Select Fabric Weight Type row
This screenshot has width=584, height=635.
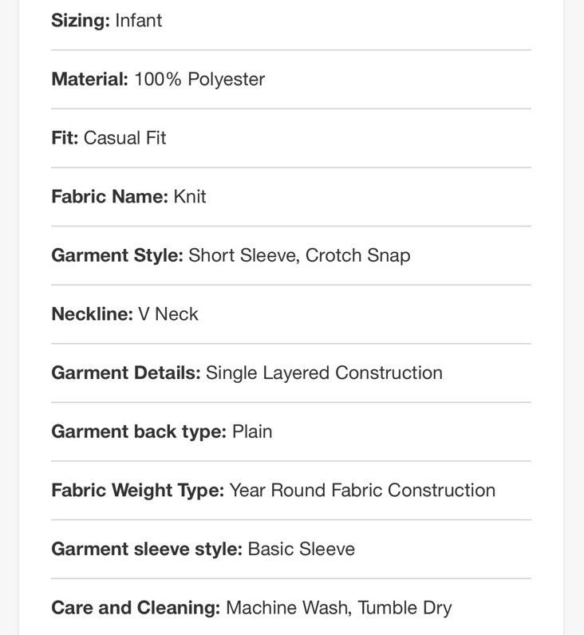[290, 491]
